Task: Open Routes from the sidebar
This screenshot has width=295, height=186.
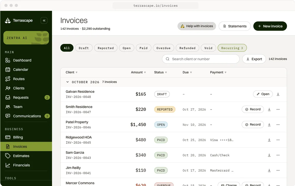Action: coord(26,79)
